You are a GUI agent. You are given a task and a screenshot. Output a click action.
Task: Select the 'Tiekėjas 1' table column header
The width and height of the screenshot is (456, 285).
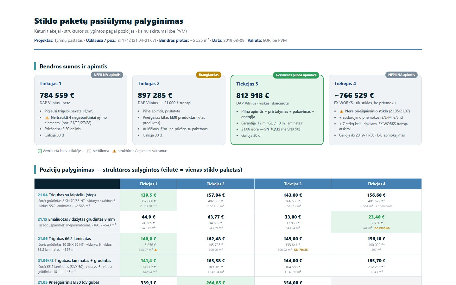(148, 184)
